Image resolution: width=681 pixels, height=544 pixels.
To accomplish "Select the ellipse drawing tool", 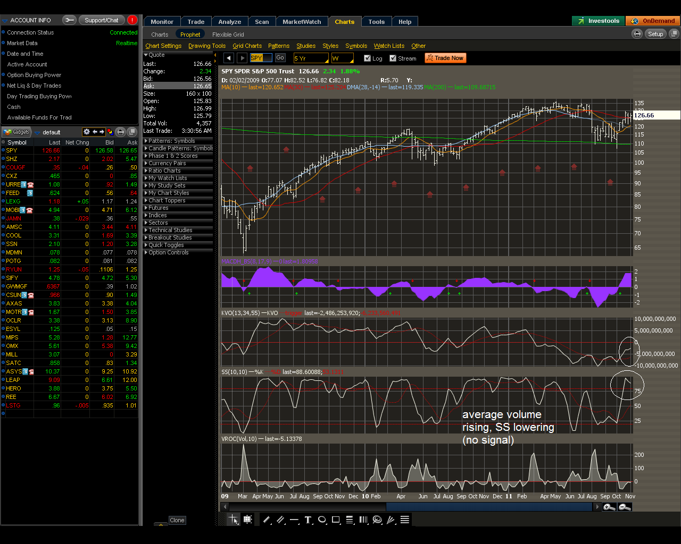I will click(x=322, y=520).
